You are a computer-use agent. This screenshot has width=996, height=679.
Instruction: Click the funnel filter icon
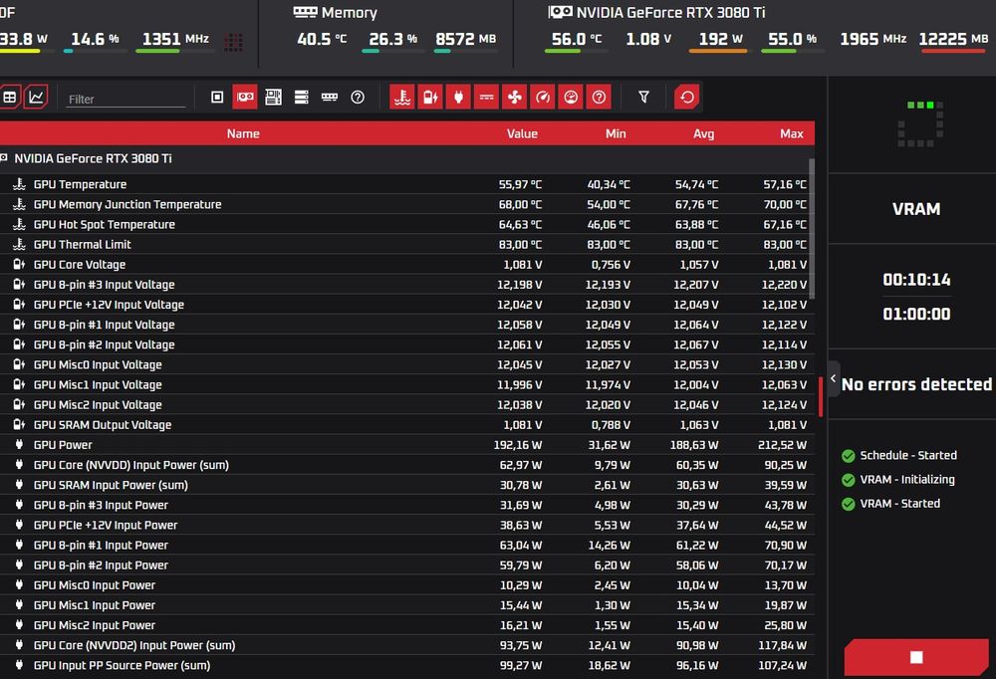point(643,98)
